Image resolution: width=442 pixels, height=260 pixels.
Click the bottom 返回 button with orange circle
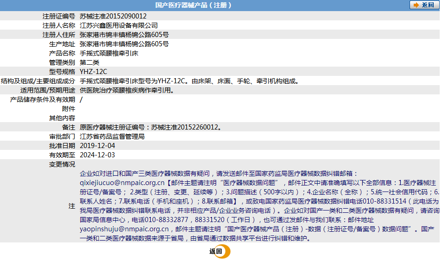click(219, 251)
